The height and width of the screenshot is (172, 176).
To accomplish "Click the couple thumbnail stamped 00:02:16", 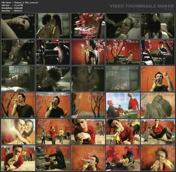I will [x=18, y=132].
